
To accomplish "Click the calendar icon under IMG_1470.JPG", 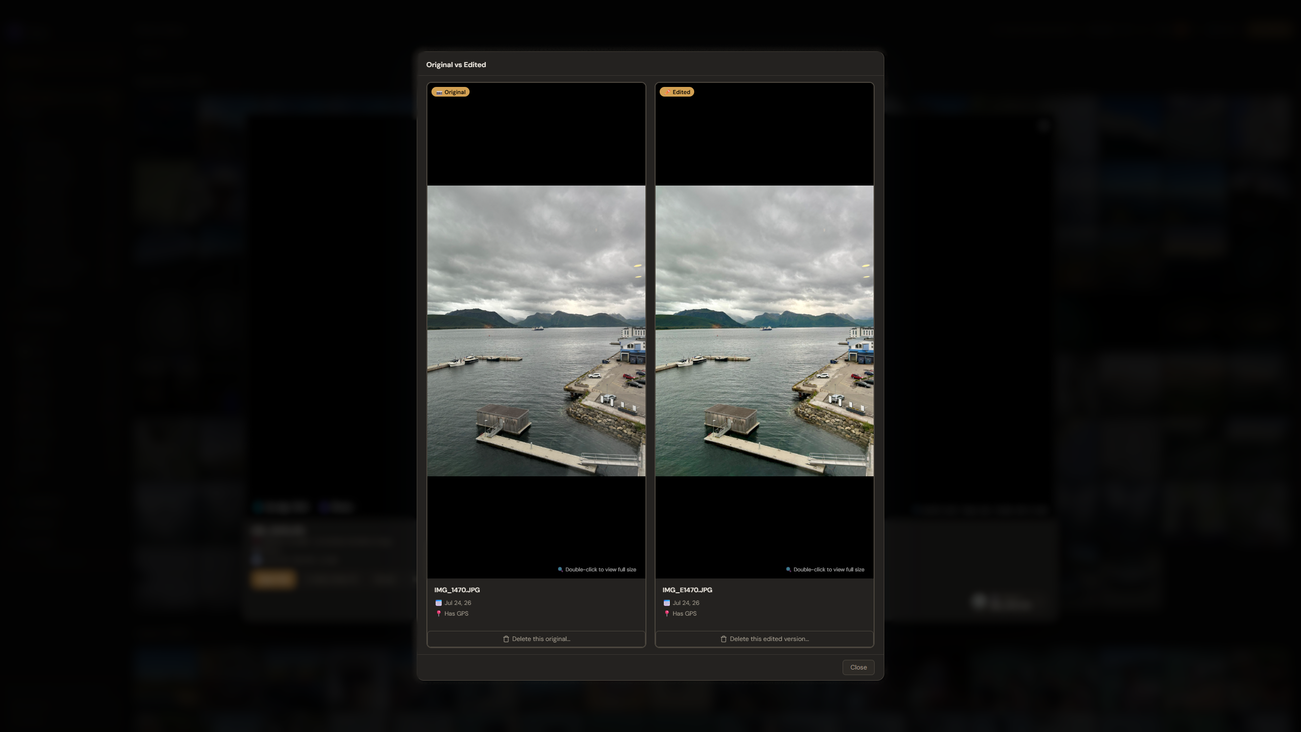I will pos(439,603).
